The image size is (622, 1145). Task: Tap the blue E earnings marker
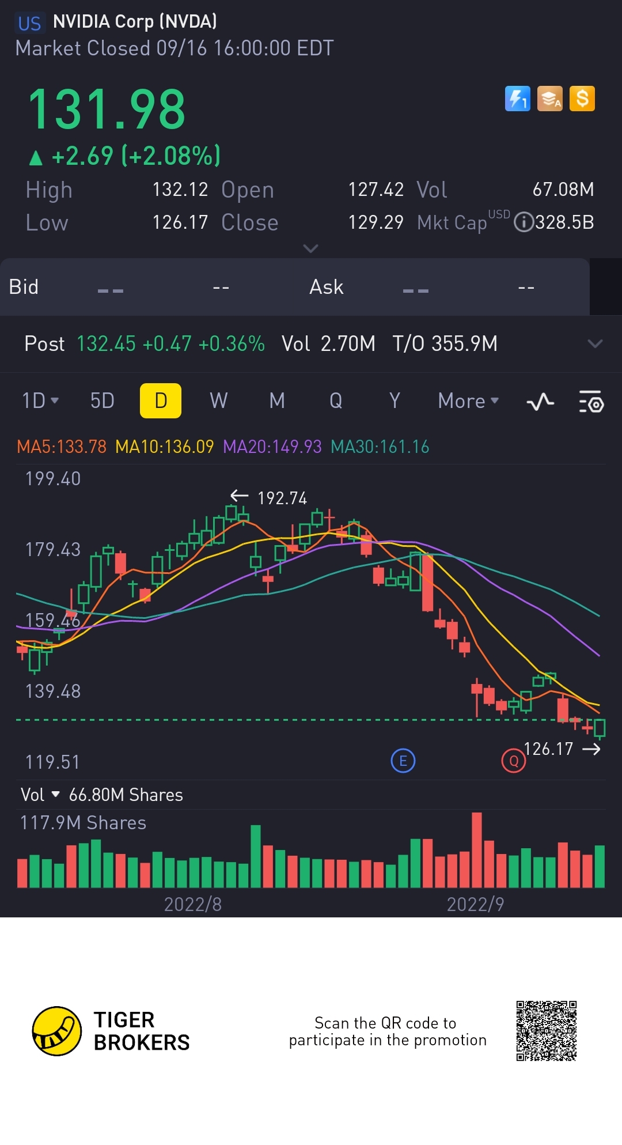tap(403, 761)
